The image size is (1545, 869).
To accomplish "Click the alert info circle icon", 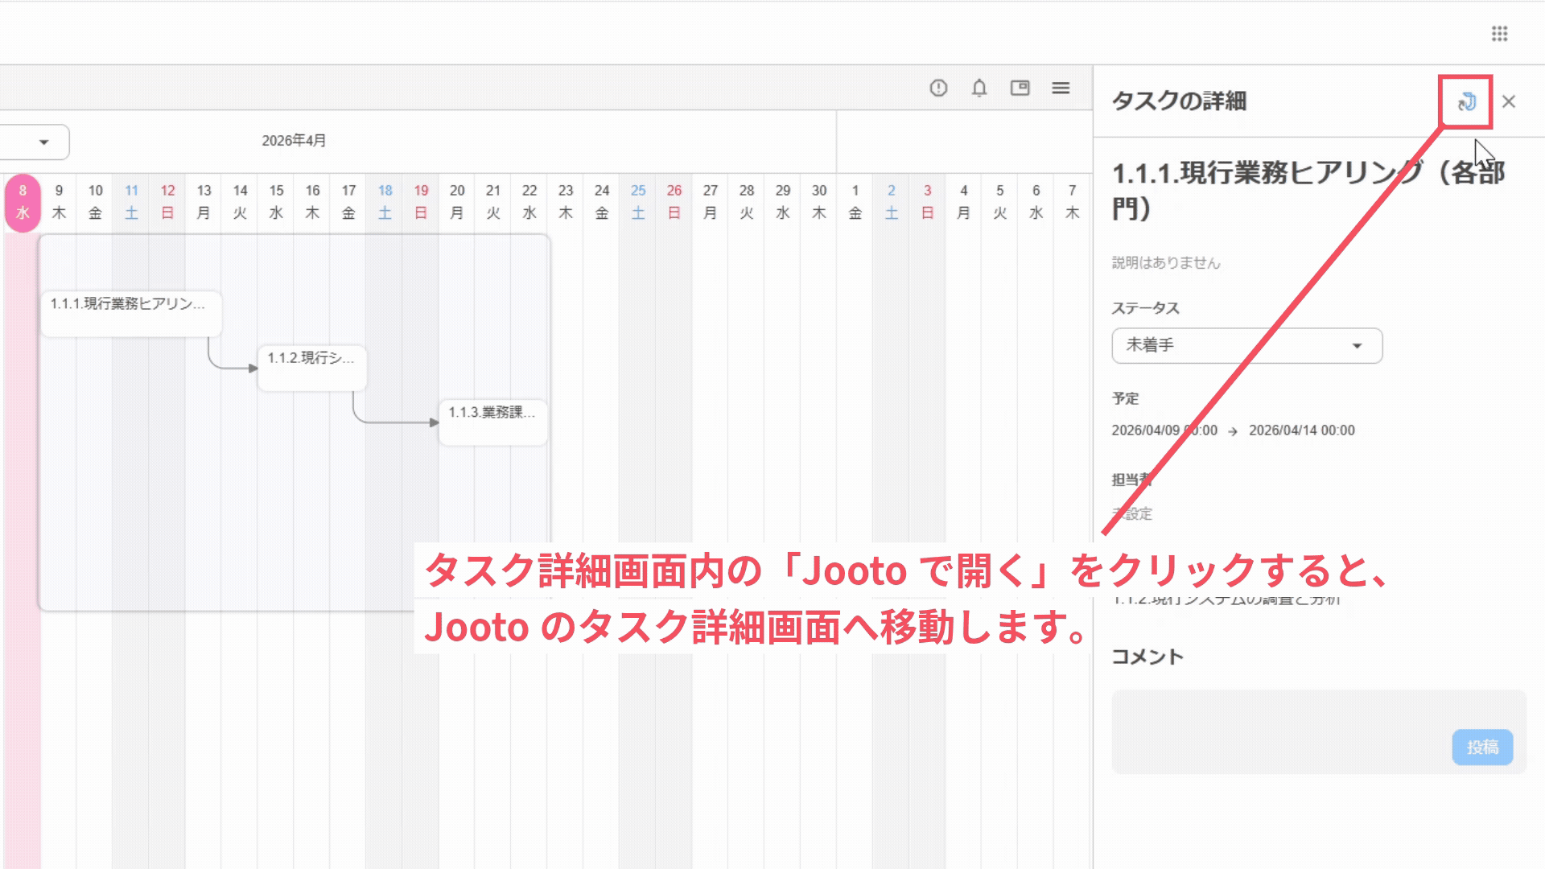I will [x=938, y=88].
